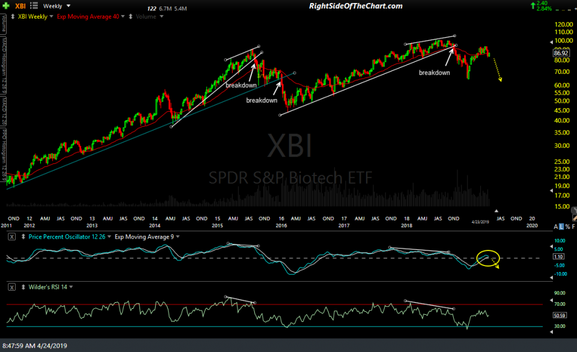Click the up-down arrows icon beside Volume
The height and width of the screenshot is (352, 577).
pos(130,16)
